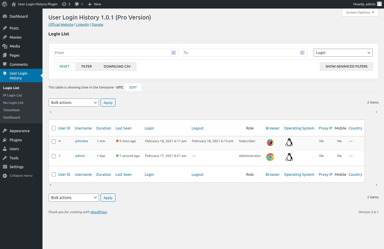The height and width of the screenshot is (249, 384).
Task: Tick the select-all checkbox in table footer
Action: tap(54, 174)
